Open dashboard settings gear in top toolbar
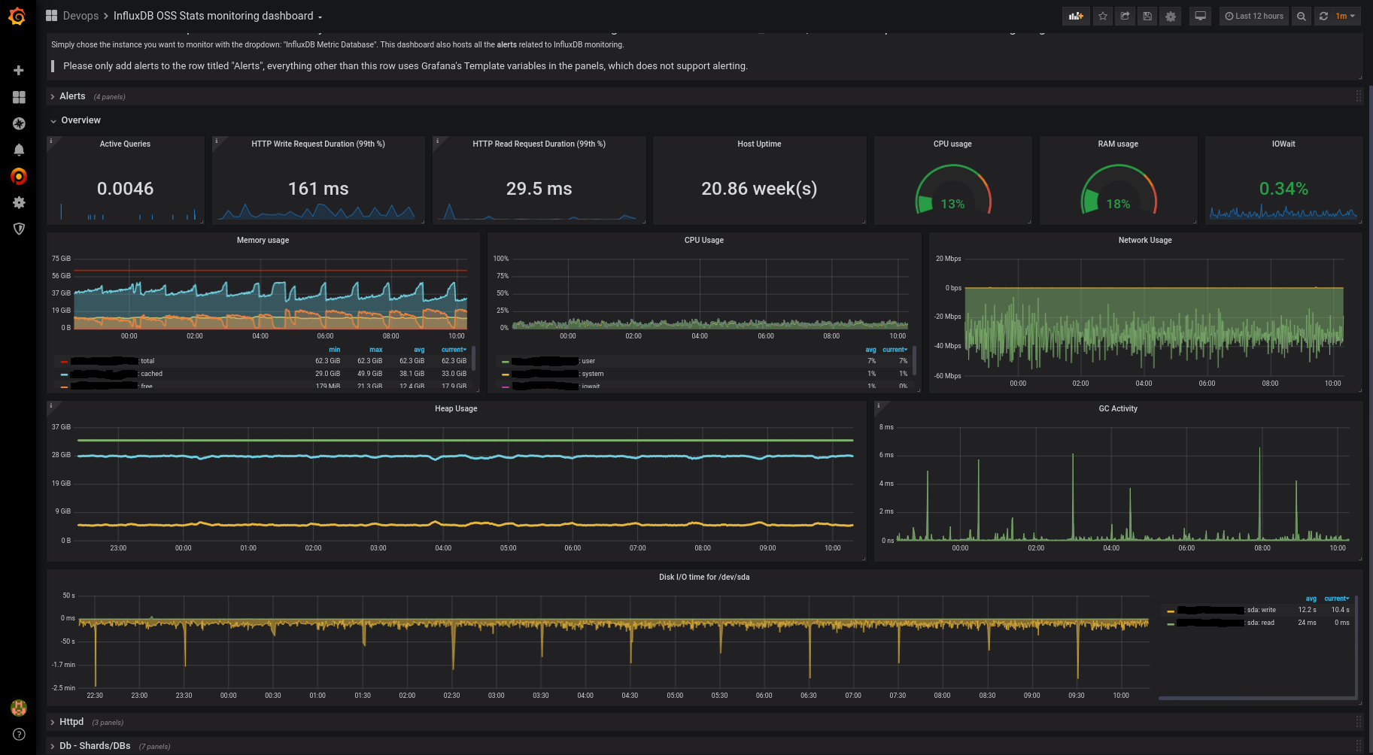1373x755 pixels. [x=1170, y=16]
